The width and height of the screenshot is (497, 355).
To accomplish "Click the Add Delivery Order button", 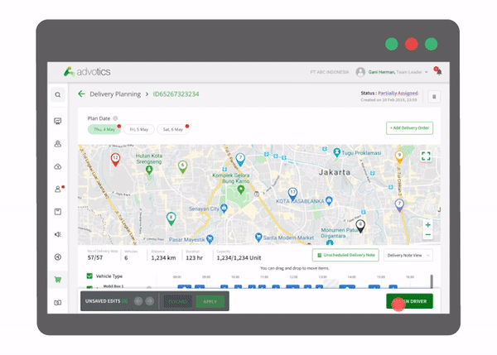I will pyautogui.click(x=409, y=128).
